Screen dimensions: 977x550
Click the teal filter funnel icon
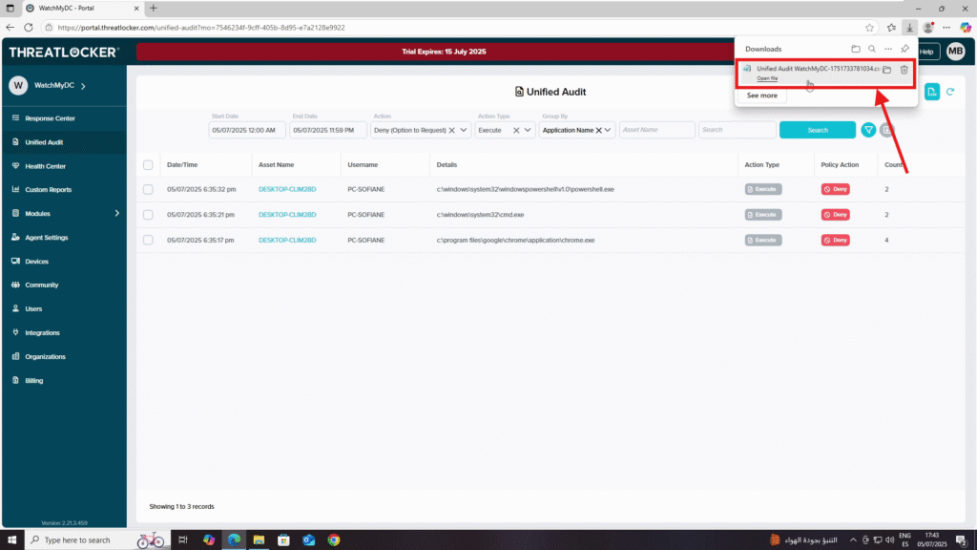(x=868, y=130)
